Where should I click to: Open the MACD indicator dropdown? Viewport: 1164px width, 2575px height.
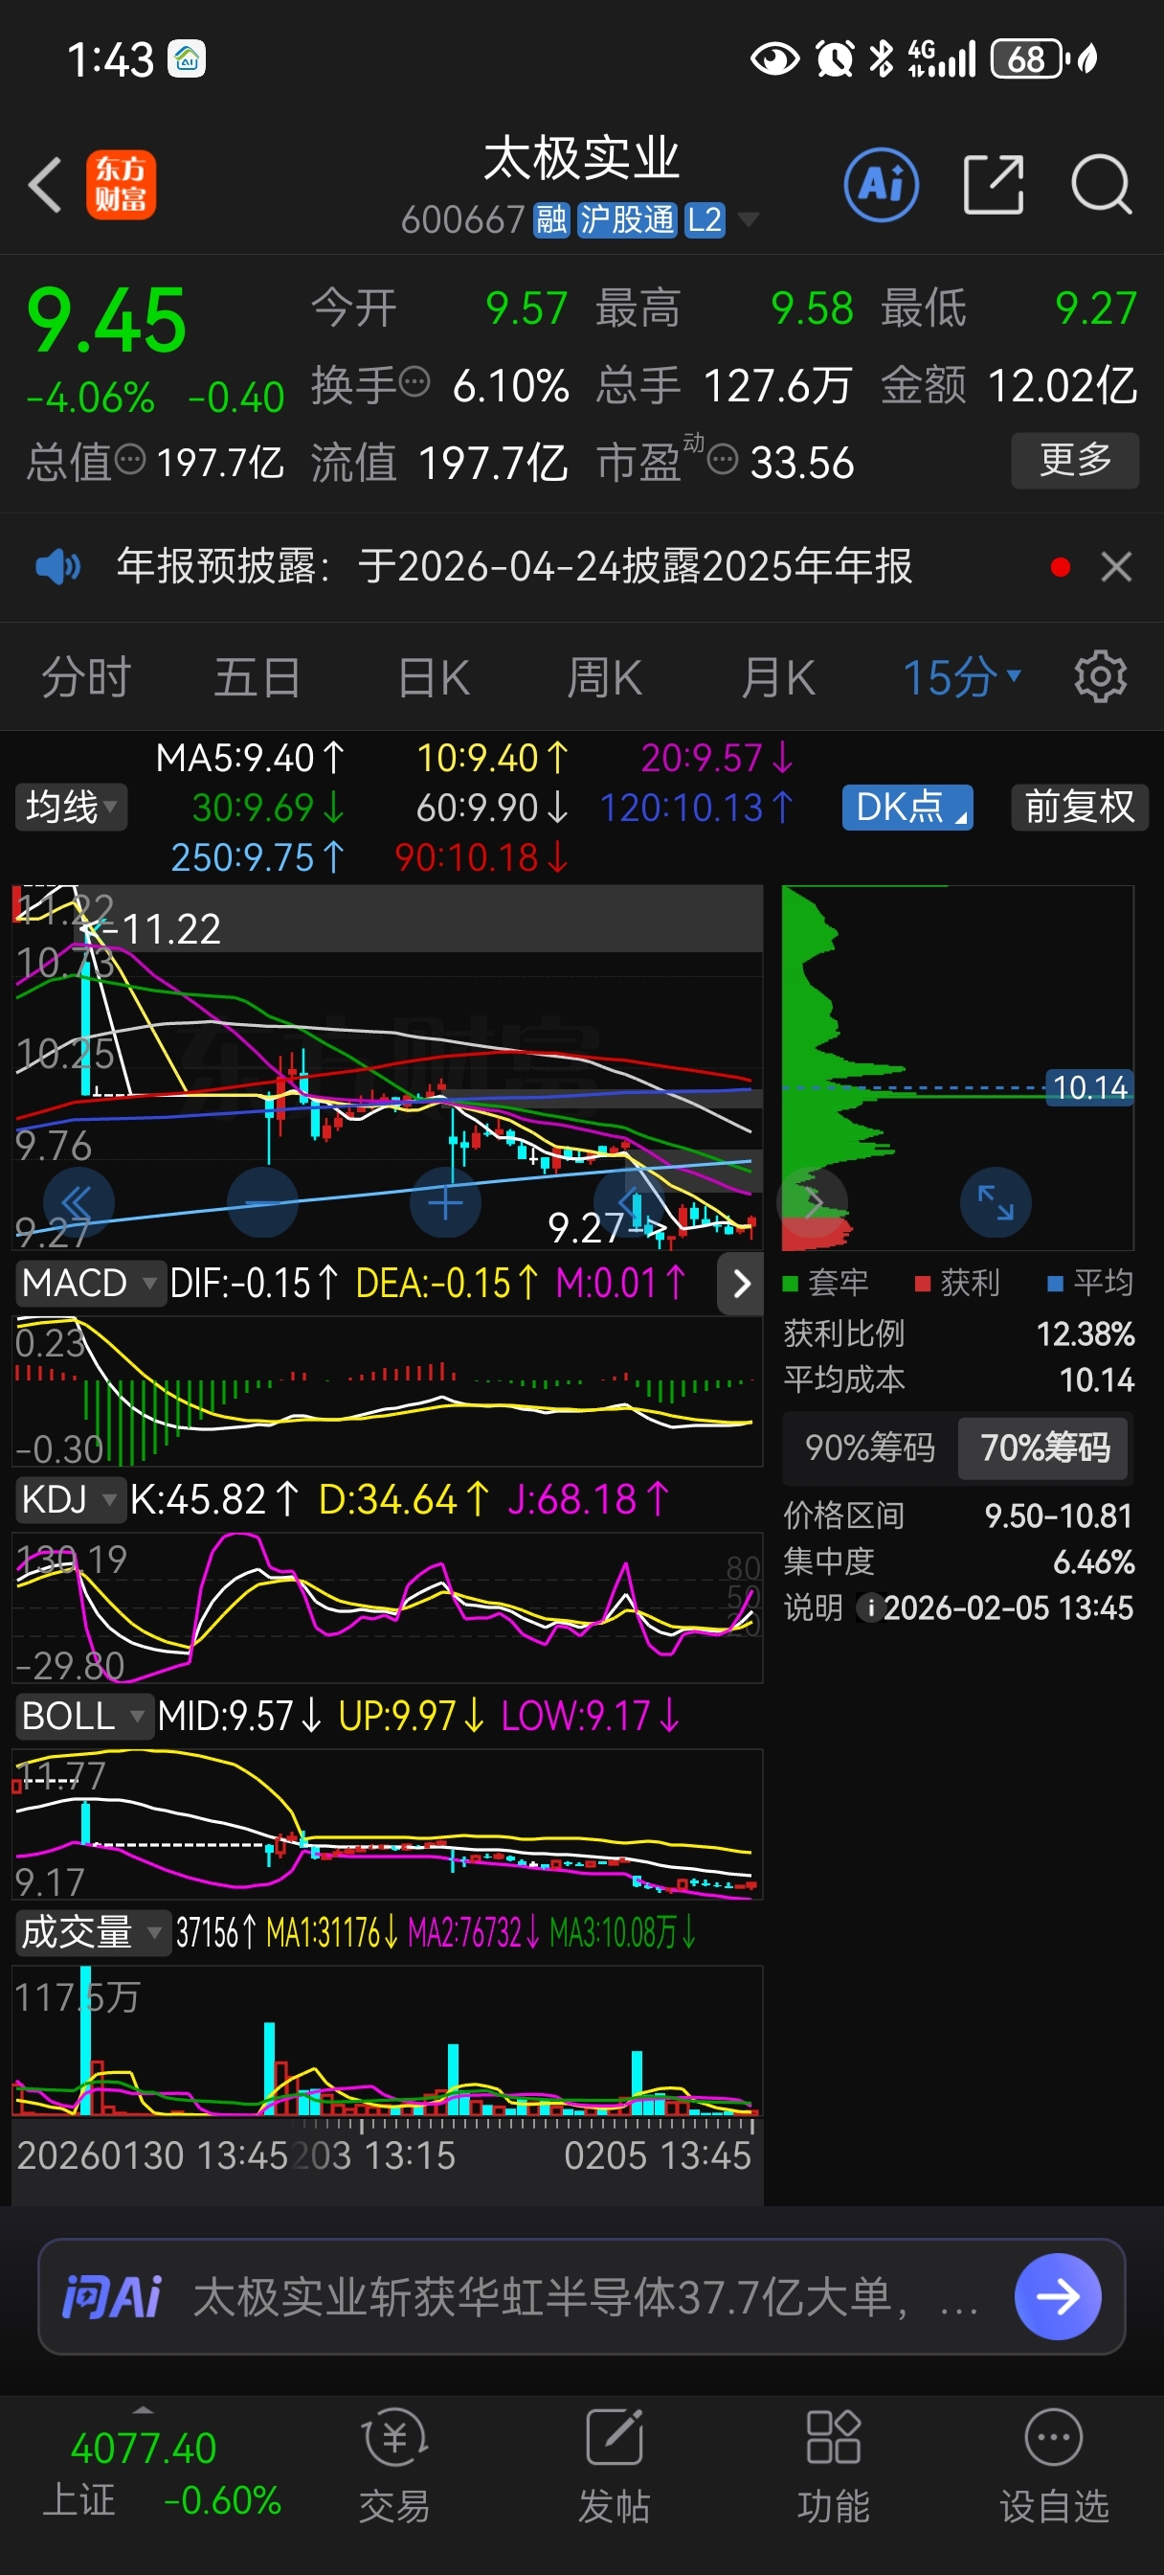click(89, 1283)
